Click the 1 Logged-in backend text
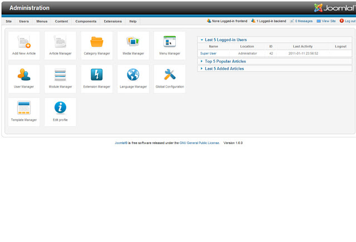Viewport: 356px width, 242px height. [271, 21]
